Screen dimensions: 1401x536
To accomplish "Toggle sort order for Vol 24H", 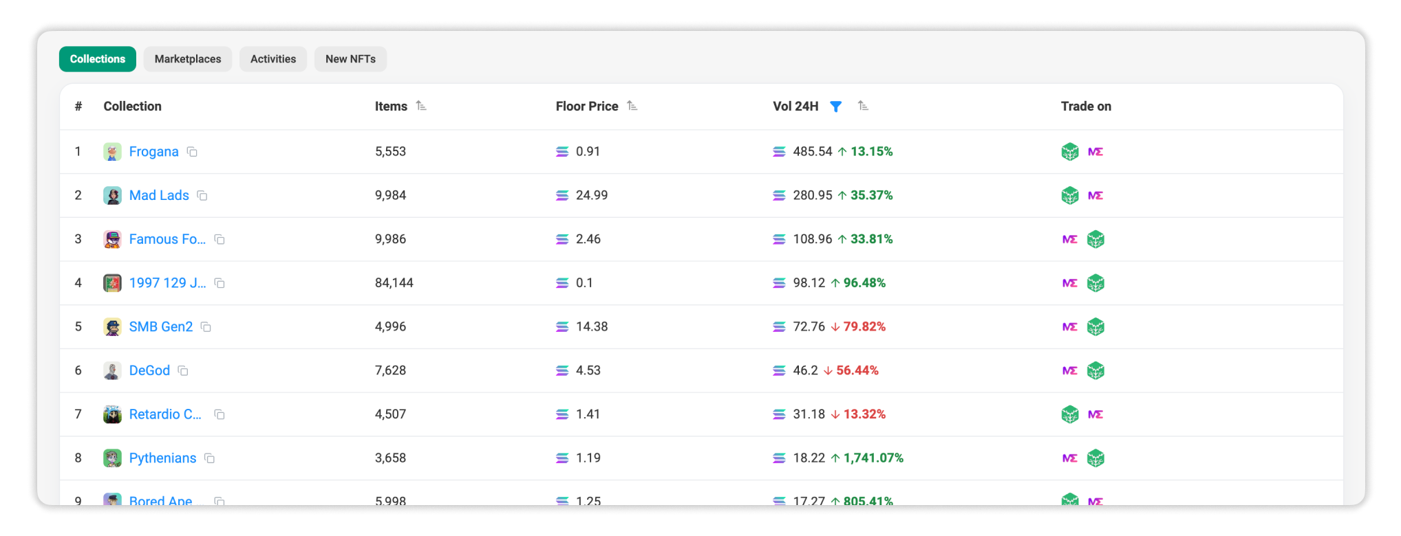I will coord(863,107).
